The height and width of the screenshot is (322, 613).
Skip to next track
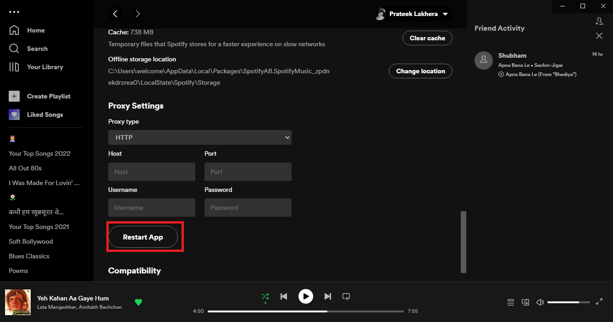click(327, 296)
